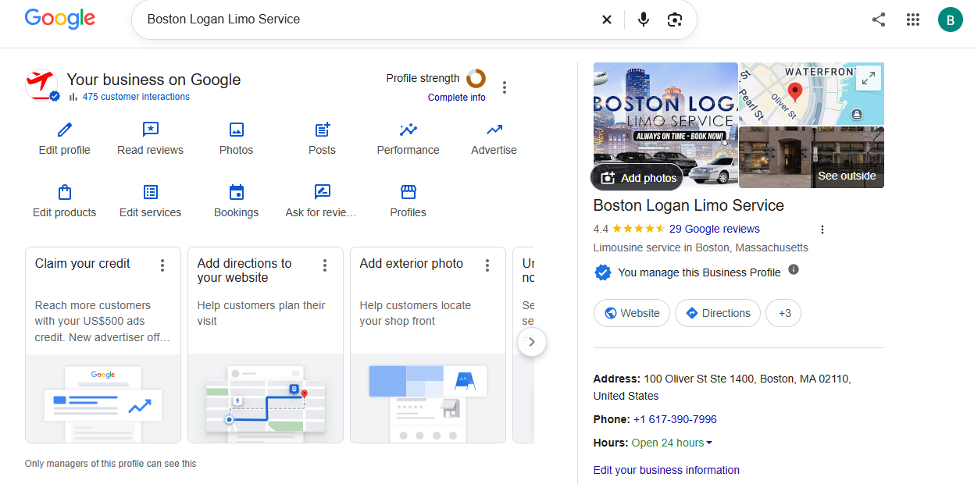Open the Add directions to your website card

coord(266,345)
